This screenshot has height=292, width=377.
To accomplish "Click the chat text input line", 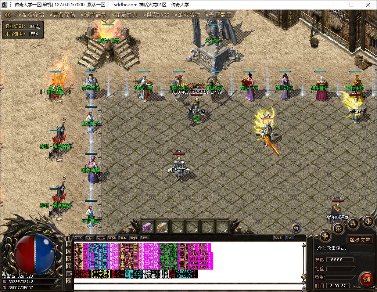I will (x=188, y=287).
